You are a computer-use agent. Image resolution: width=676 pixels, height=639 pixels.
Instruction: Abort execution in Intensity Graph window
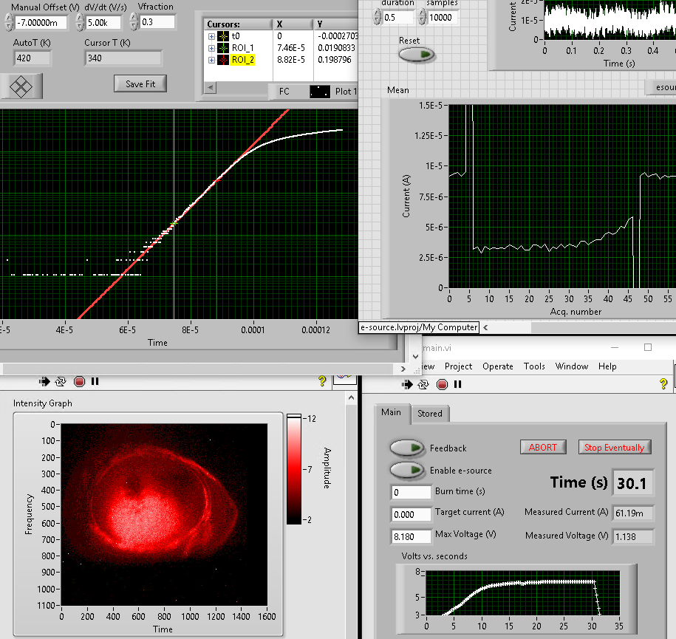pyautogui.click(x=79, y=381)
